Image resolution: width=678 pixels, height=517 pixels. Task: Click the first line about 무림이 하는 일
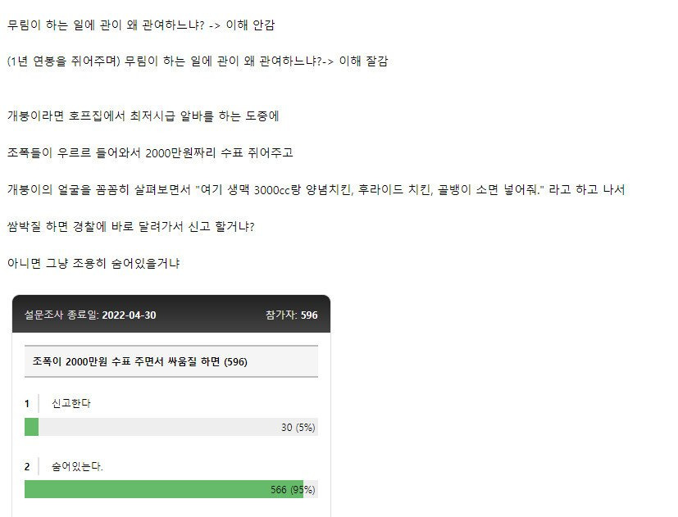point(141,25)
